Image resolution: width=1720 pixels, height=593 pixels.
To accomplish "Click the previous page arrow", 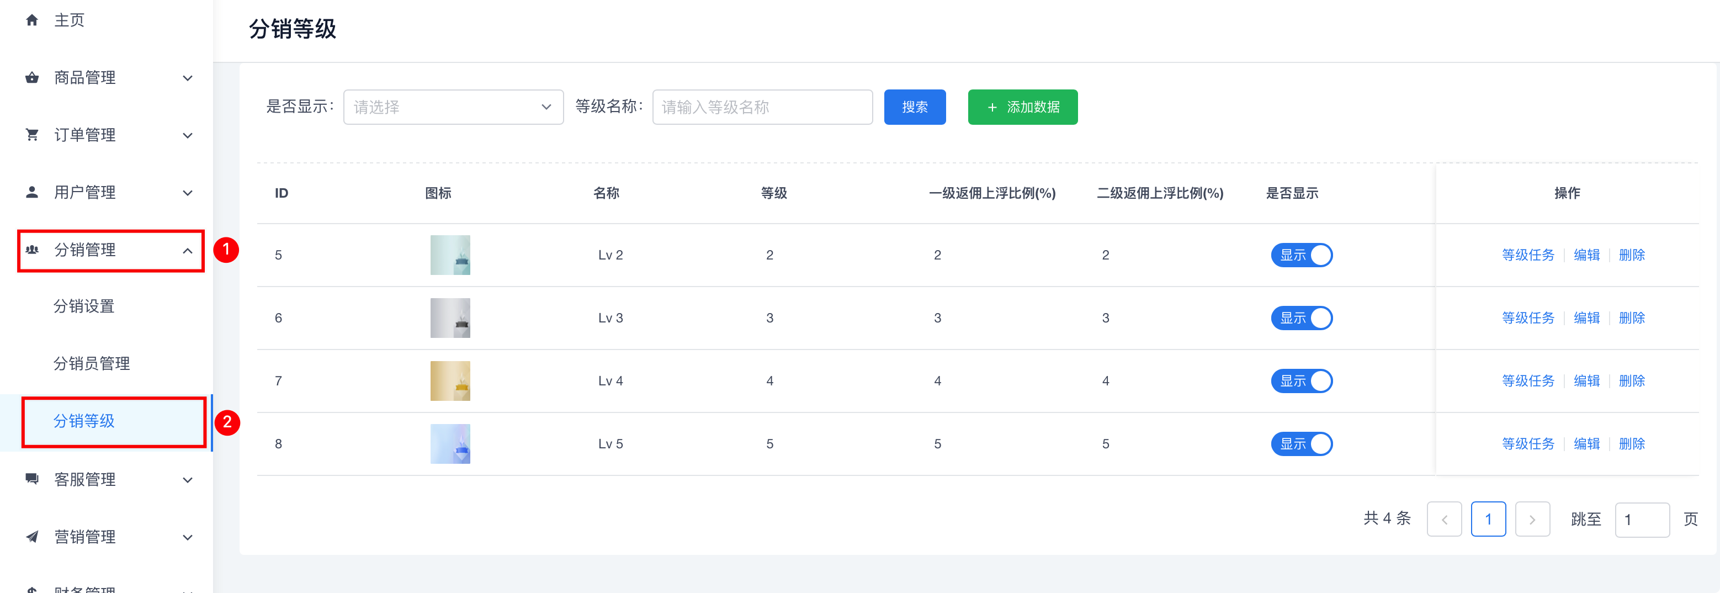I will point(1444,519).
